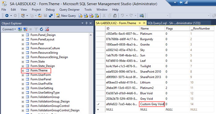The image size is (216, 114).
Task: Click the New Query toolbar button
Action: coord(66,16)
